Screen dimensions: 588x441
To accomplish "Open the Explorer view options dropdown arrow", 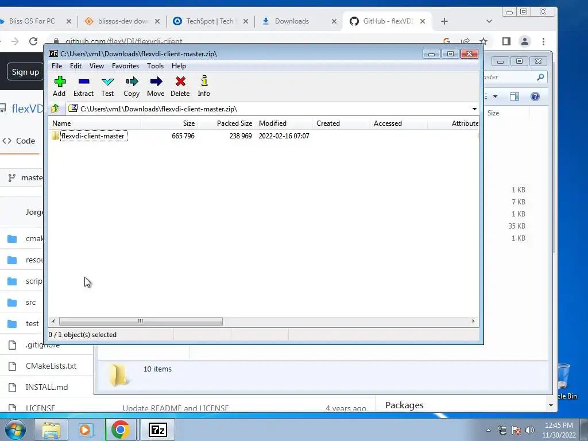I will [496, 96].
